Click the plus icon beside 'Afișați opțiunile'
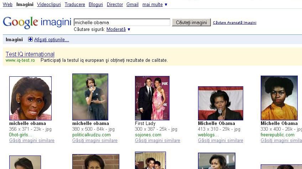Image resolution: width=302 pixels, height=169 pixels. pyautogui.click(x=30, y=39)
